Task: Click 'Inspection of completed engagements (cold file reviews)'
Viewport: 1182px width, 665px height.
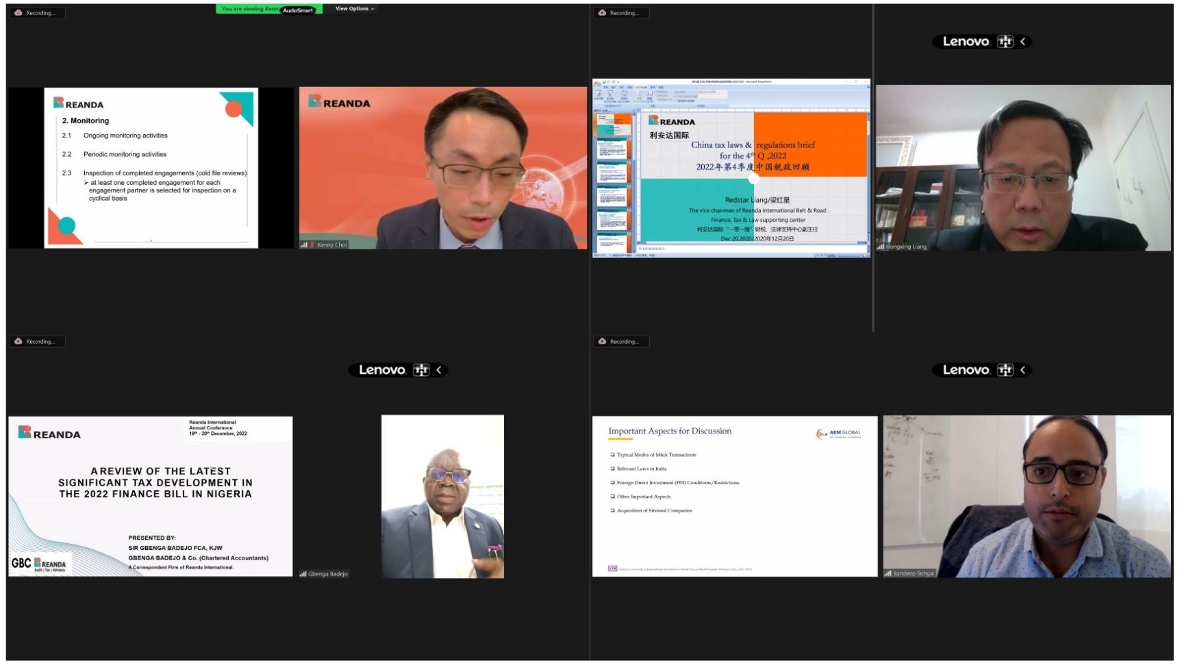Action: point(165,173)
